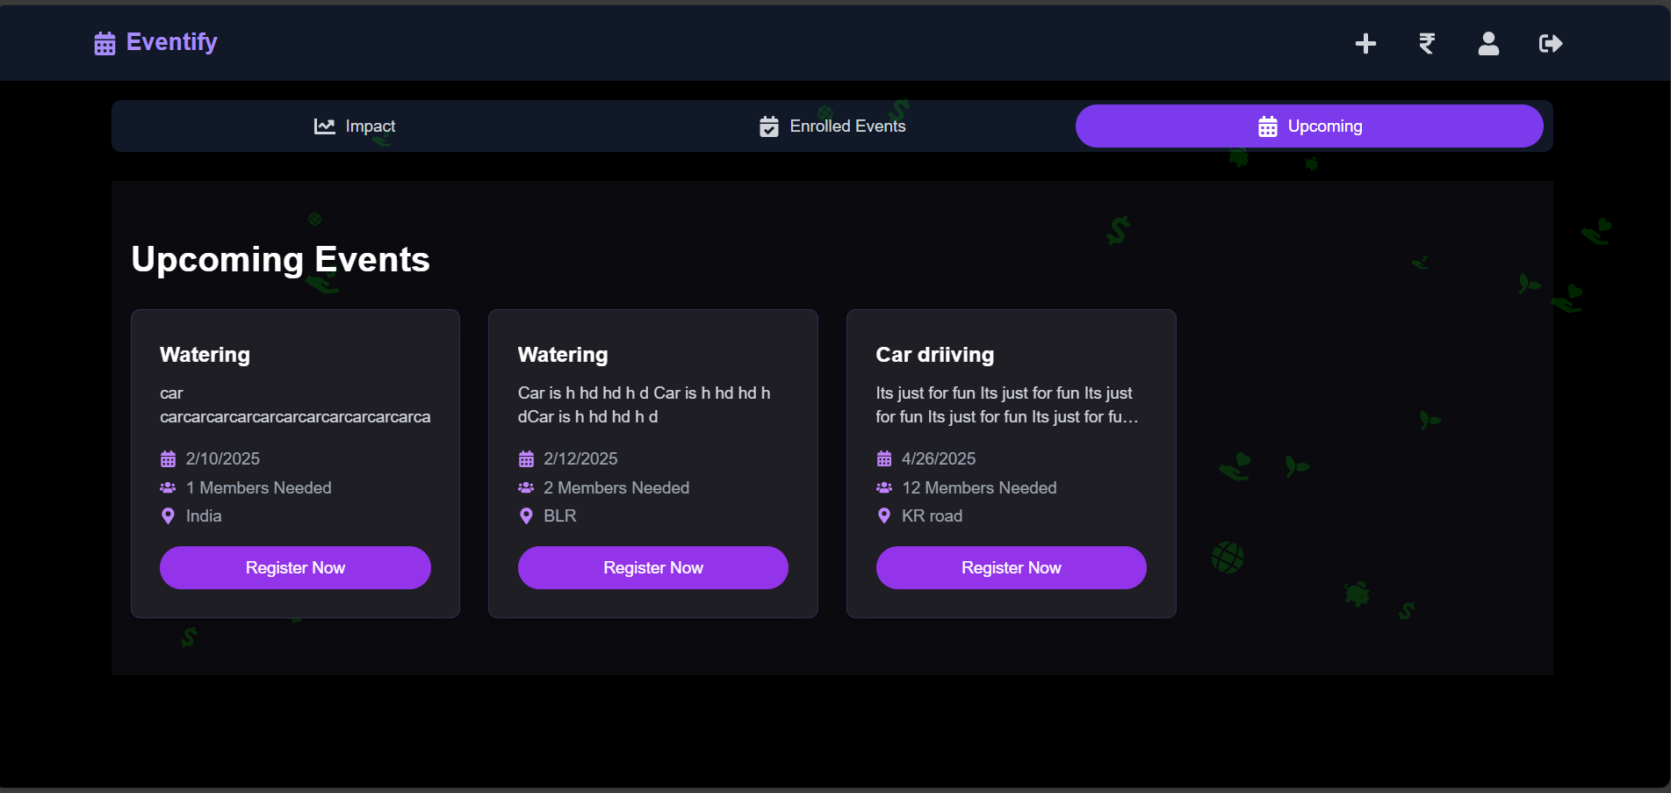This screenshot has width=1671, height=793.
Task: Open the rupee donations icon
Action: click(1427, 43)
